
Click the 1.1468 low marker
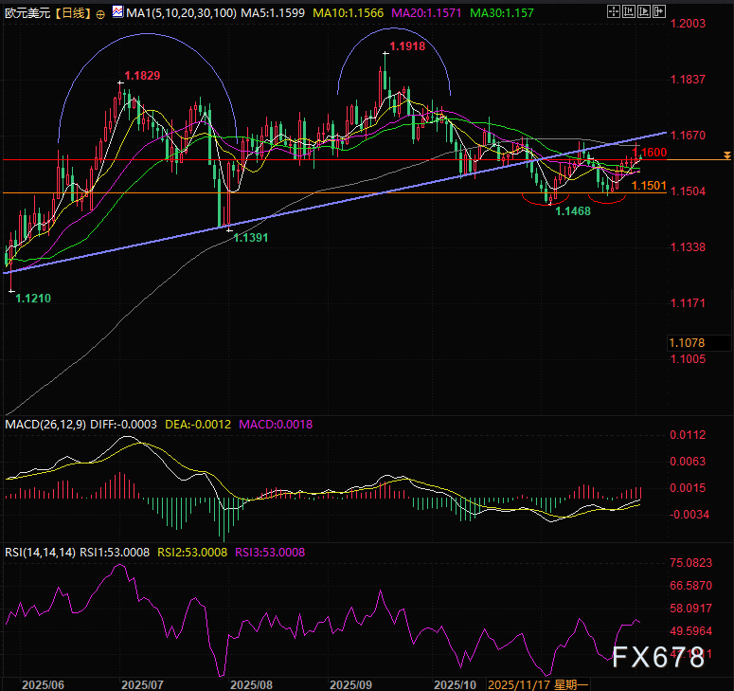(572, 211)
